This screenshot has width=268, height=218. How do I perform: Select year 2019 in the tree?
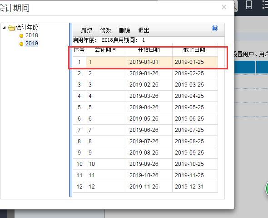32,44
